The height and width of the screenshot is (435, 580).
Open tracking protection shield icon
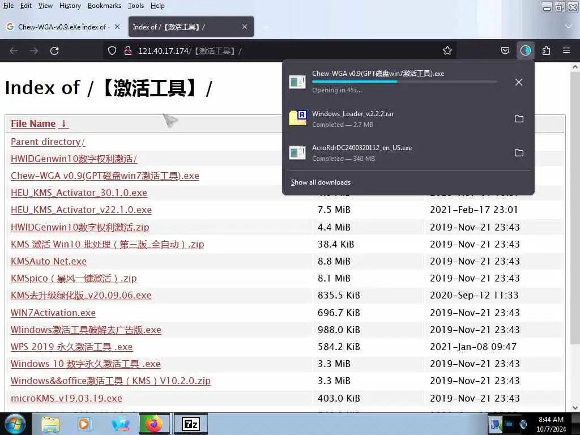[x=112, y=50]
